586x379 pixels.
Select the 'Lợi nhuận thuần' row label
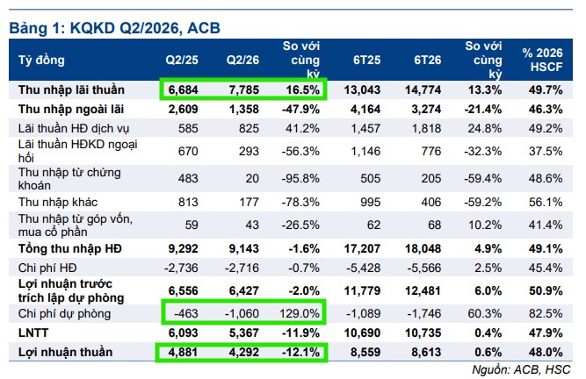coord(65,352)
